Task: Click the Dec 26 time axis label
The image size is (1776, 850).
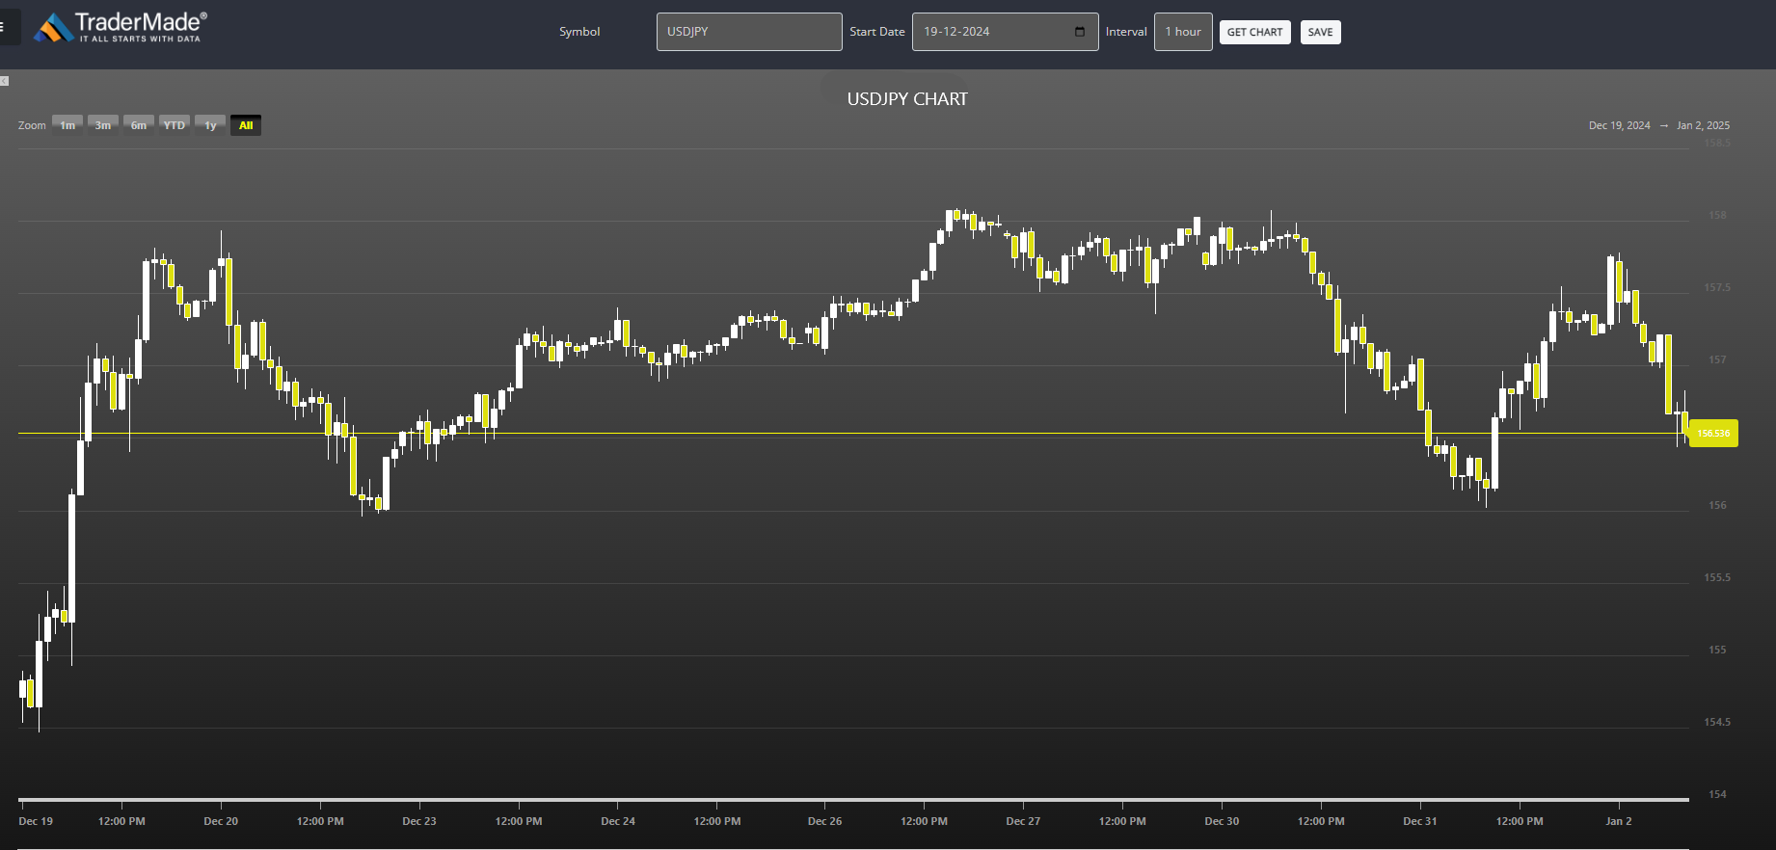Action: 824,821
